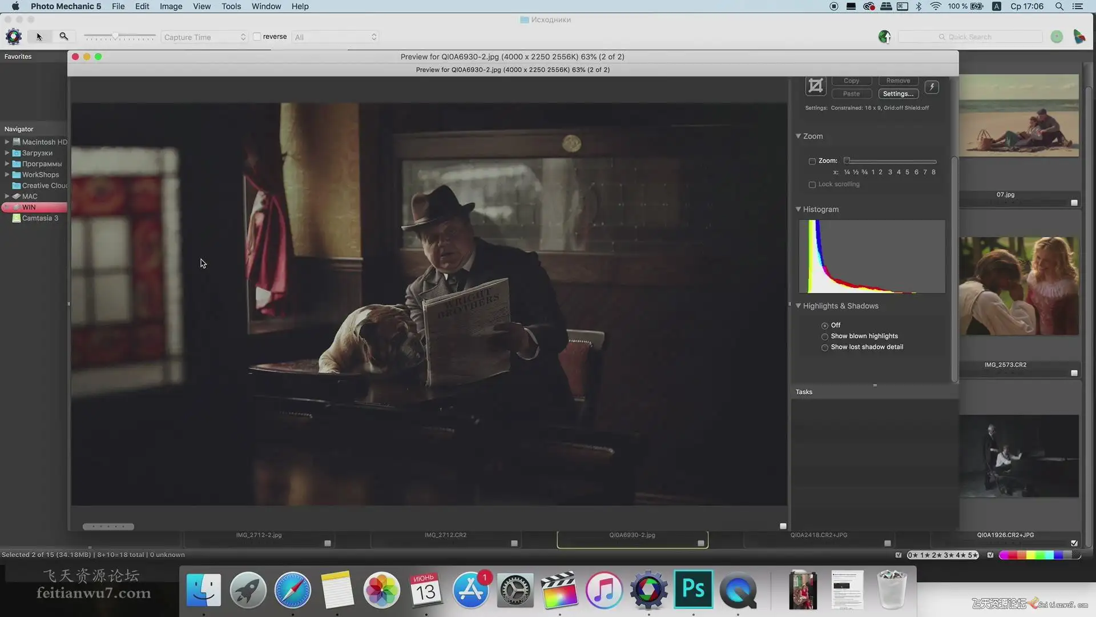Click the crop tool icon

tap(816, 86)
